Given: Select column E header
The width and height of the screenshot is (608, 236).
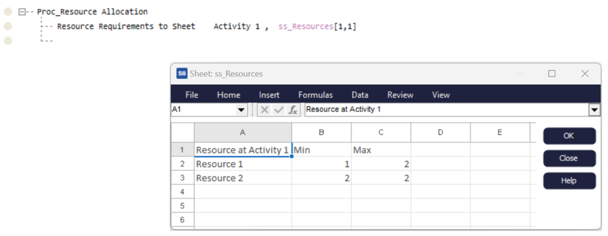Looking at the screenshot, I should click(500, 133).
